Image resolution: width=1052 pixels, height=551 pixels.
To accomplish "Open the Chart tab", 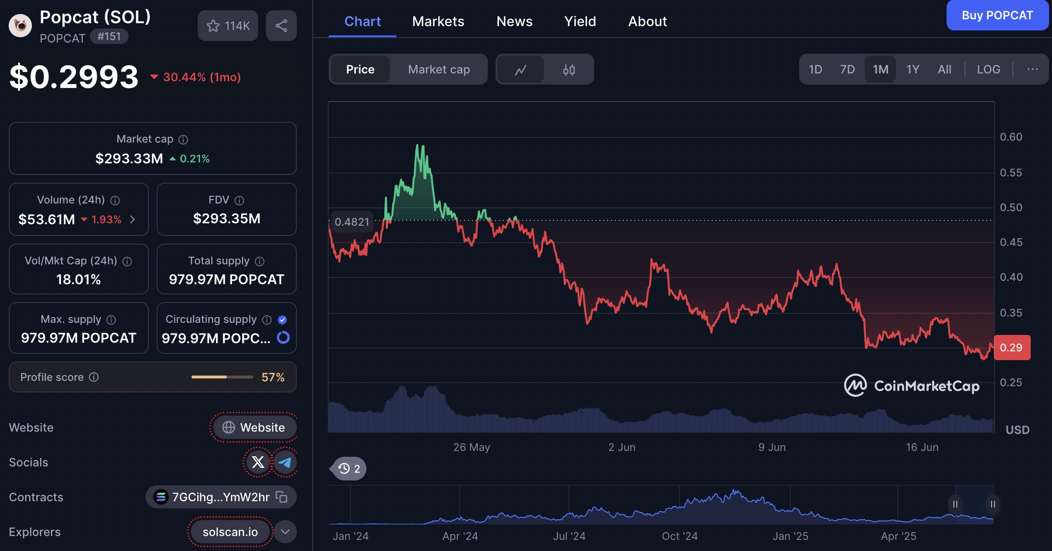I will click(x=363, y=21).
